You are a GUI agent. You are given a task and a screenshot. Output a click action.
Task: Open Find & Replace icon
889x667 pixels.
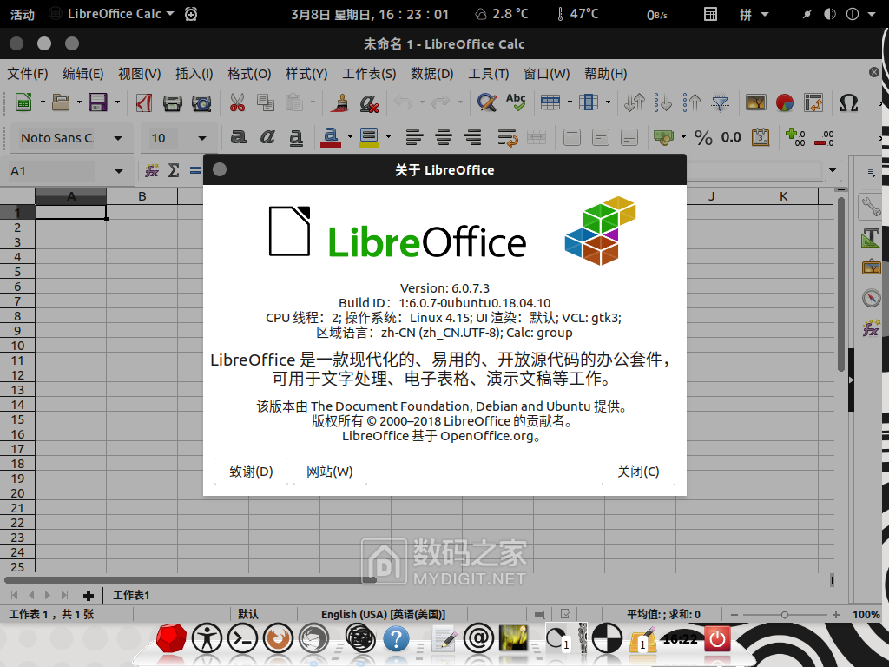pos(486,102)
